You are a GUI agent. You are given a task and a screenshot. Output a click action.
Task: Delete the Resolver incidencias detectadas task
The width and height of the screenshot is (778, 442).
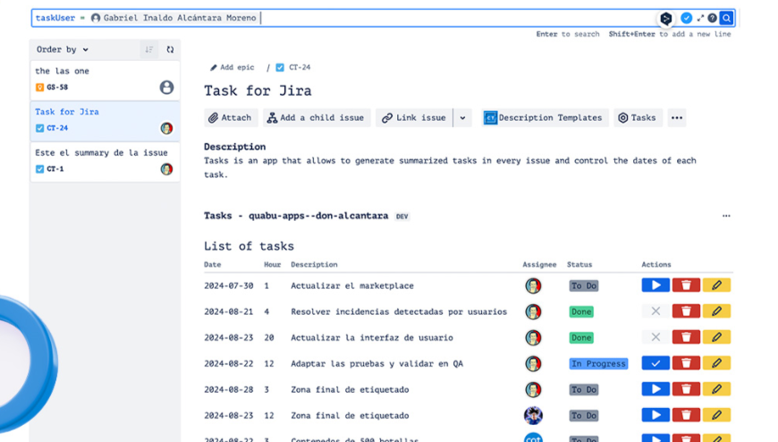pos(686,311)
